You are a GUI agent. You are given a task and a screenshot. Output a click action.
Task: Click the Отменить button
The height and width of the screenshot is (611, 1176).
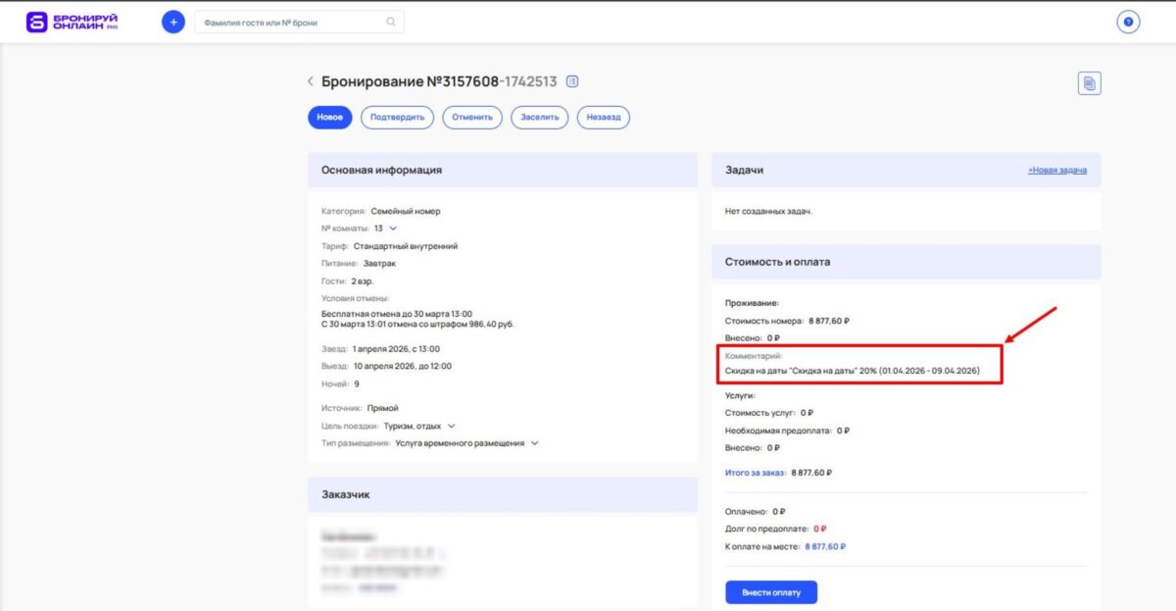(x=471, y=117)
